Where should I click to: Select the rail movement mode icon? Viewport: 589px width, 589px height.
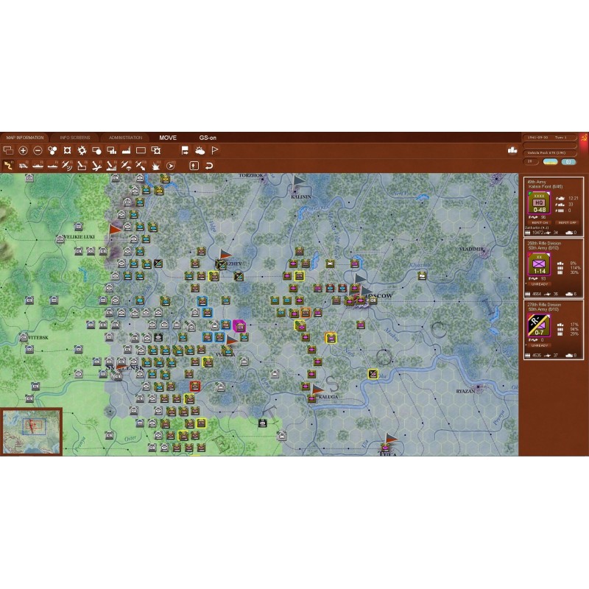(x=24, y=166)
